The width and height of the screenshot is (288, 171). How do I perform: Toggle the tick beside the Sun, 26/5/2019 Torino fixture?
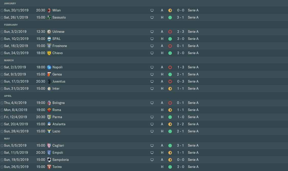coord(2,167)
